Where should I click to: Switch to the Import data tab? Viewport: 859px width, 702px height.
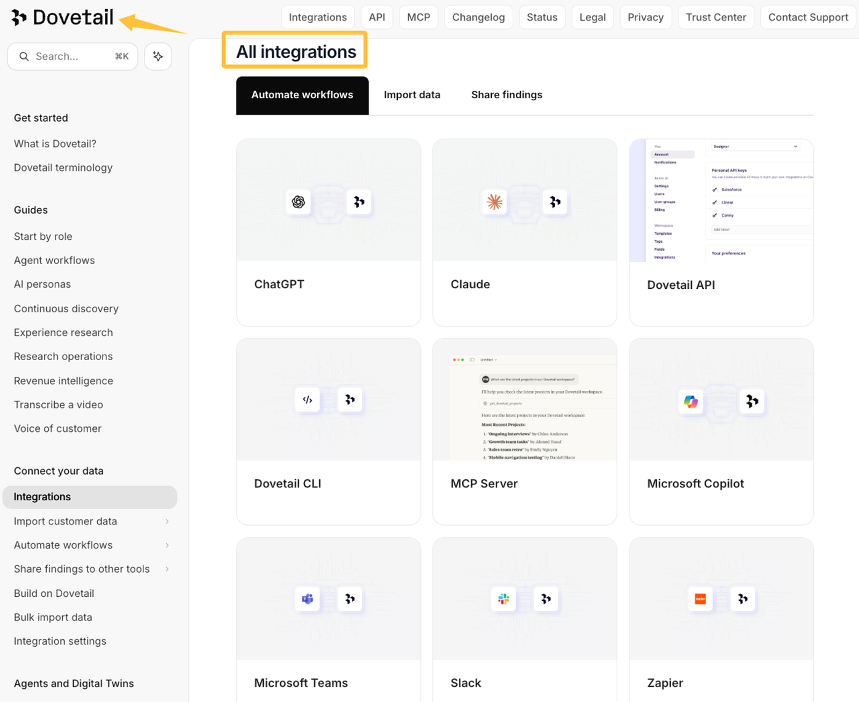(x=412, y=95)
